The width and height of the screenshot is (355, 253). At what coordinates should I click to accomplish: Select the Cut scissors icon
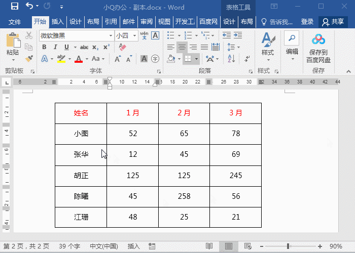29,35
